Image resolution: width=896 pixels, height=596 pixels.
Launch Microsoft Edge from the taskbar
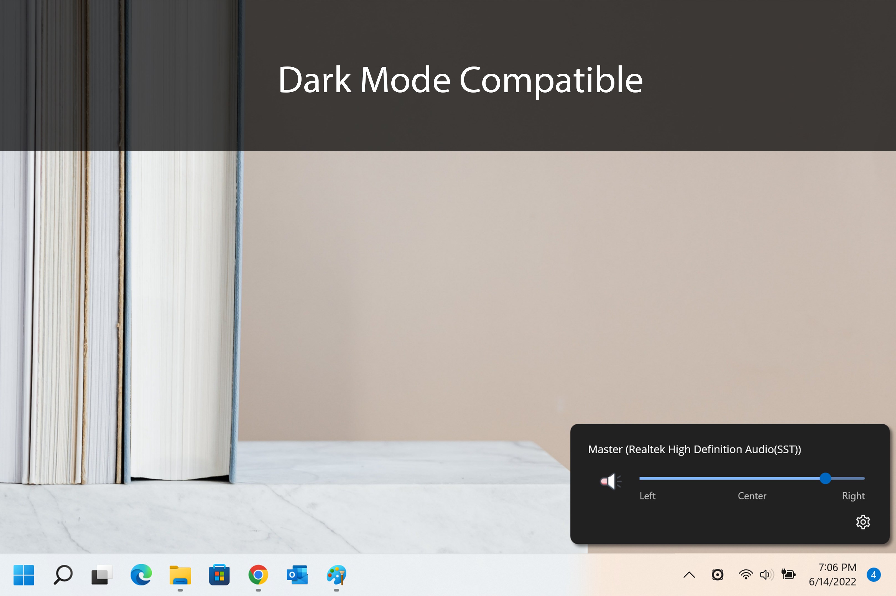(141, 575)
